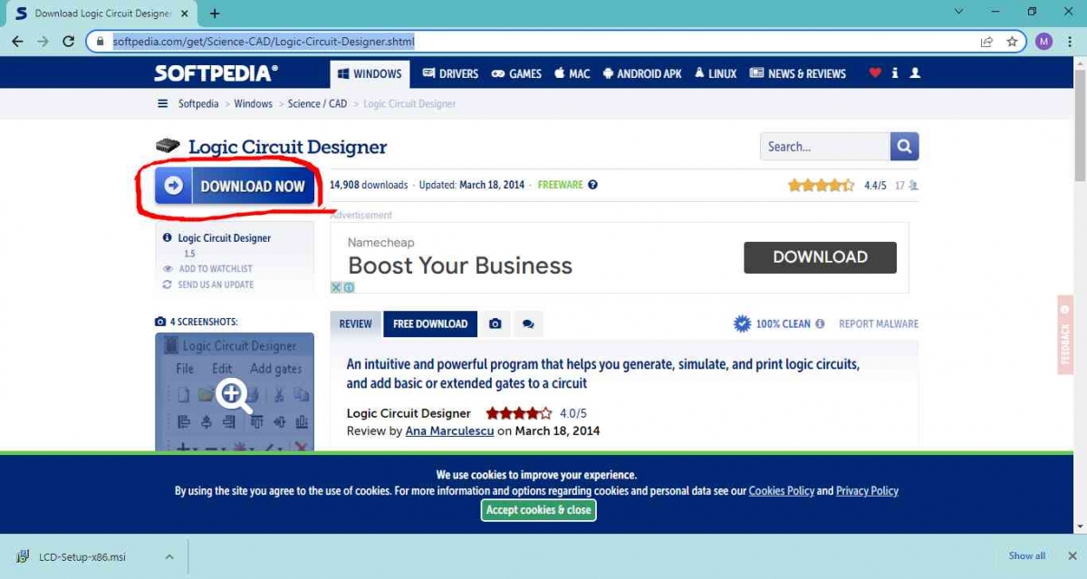The image size is (1087, 579).
Task: Go to Softpedia home via logo
Action: pos(216,73)
